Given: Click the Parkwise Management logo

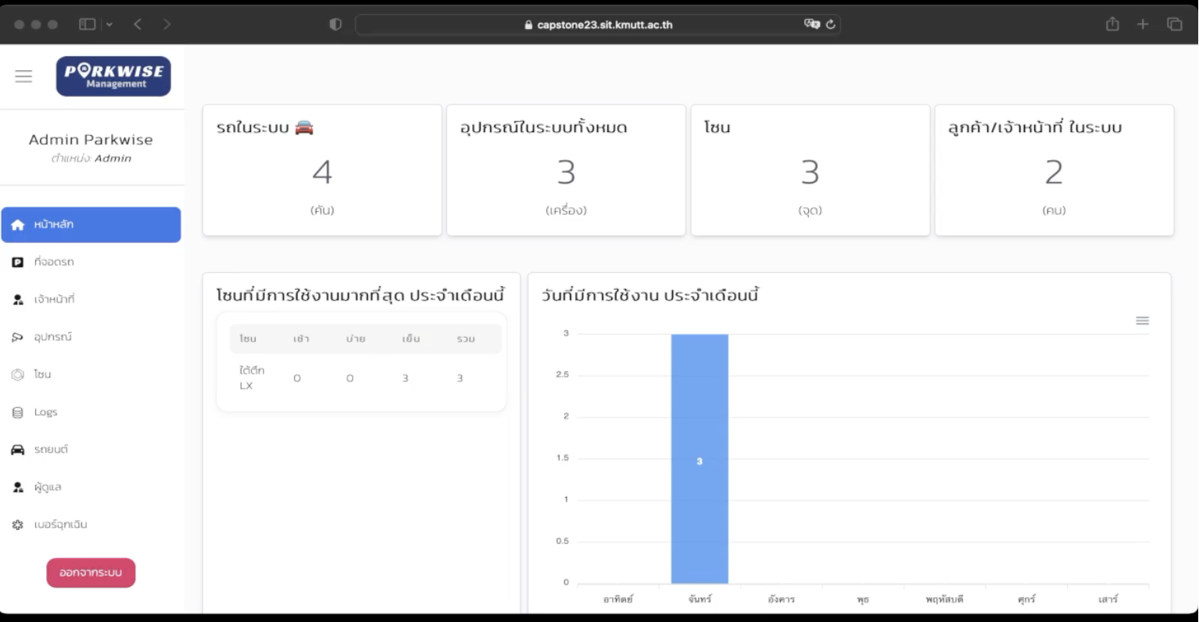Looking at the screenshot, I should tap(113, 76).
